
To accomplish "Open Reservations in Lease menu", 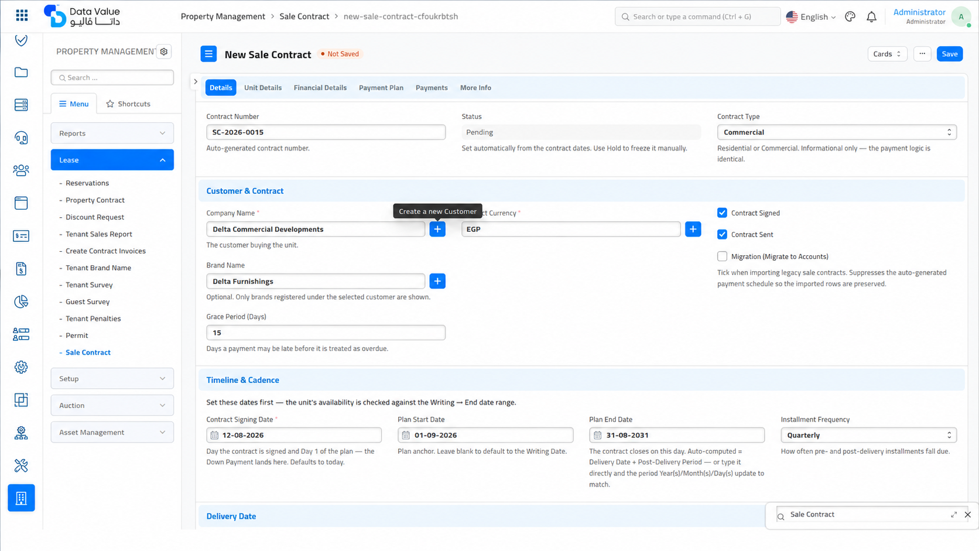I will pyautogui.click(x=87, y=183).
